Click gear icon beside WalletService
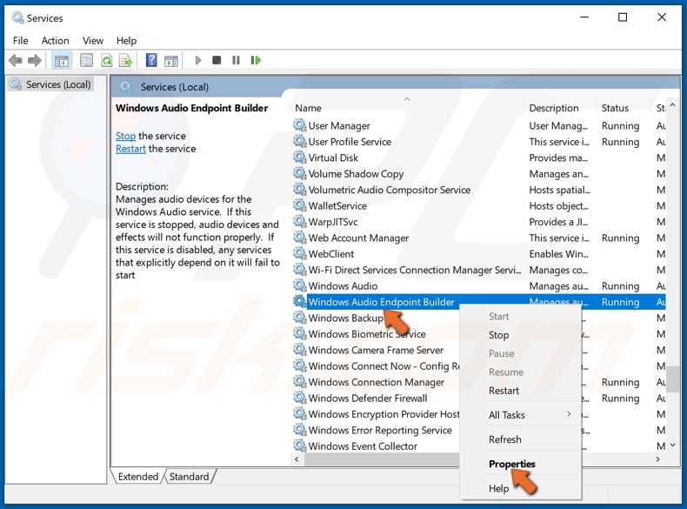Screen dimensions: 687x509 (x=300, y=205)
